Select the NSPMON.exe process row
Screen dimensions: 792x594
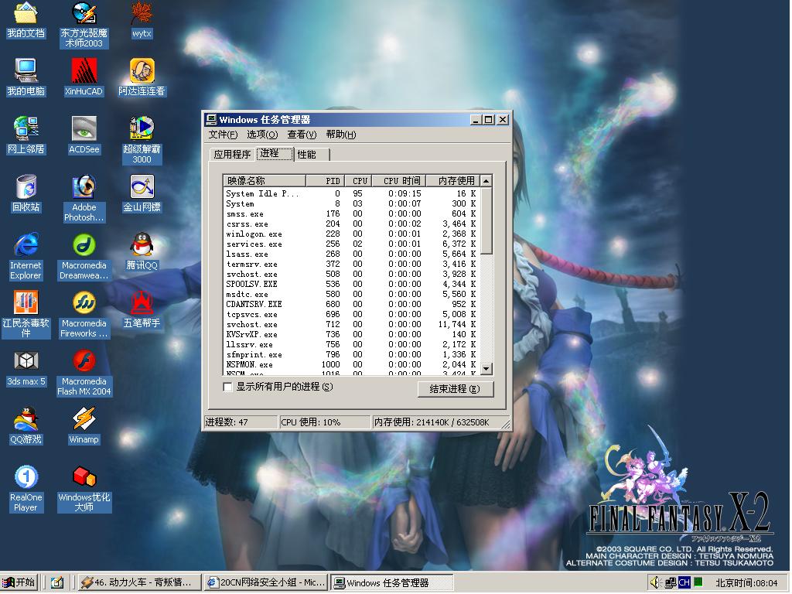[352, 365]
